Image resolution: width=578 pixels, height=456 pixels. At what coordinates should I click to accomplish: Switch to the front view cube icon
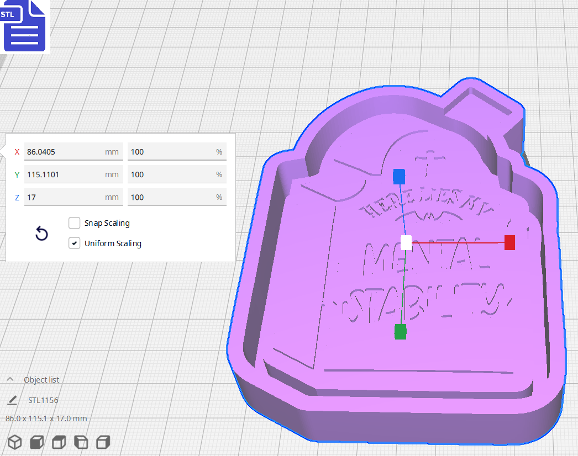[x=36, y=442]
